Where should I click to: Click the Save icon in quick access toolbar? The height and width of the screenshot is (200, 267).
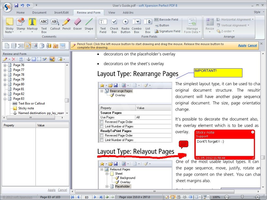tap(16, 5)
